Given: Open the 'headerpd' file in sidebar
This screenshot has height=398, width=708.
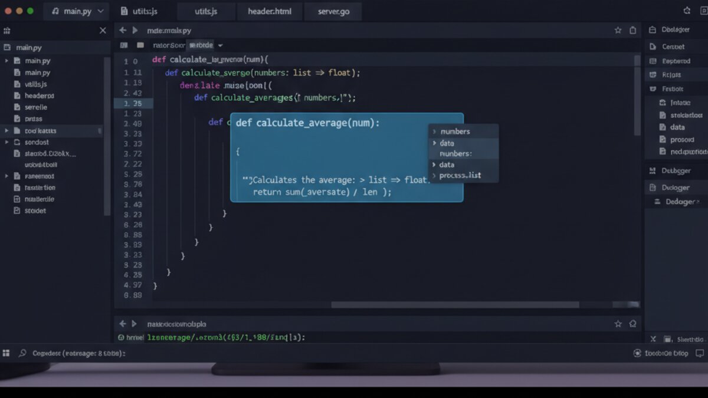Looking at the screenshot, I should [39, 96].
